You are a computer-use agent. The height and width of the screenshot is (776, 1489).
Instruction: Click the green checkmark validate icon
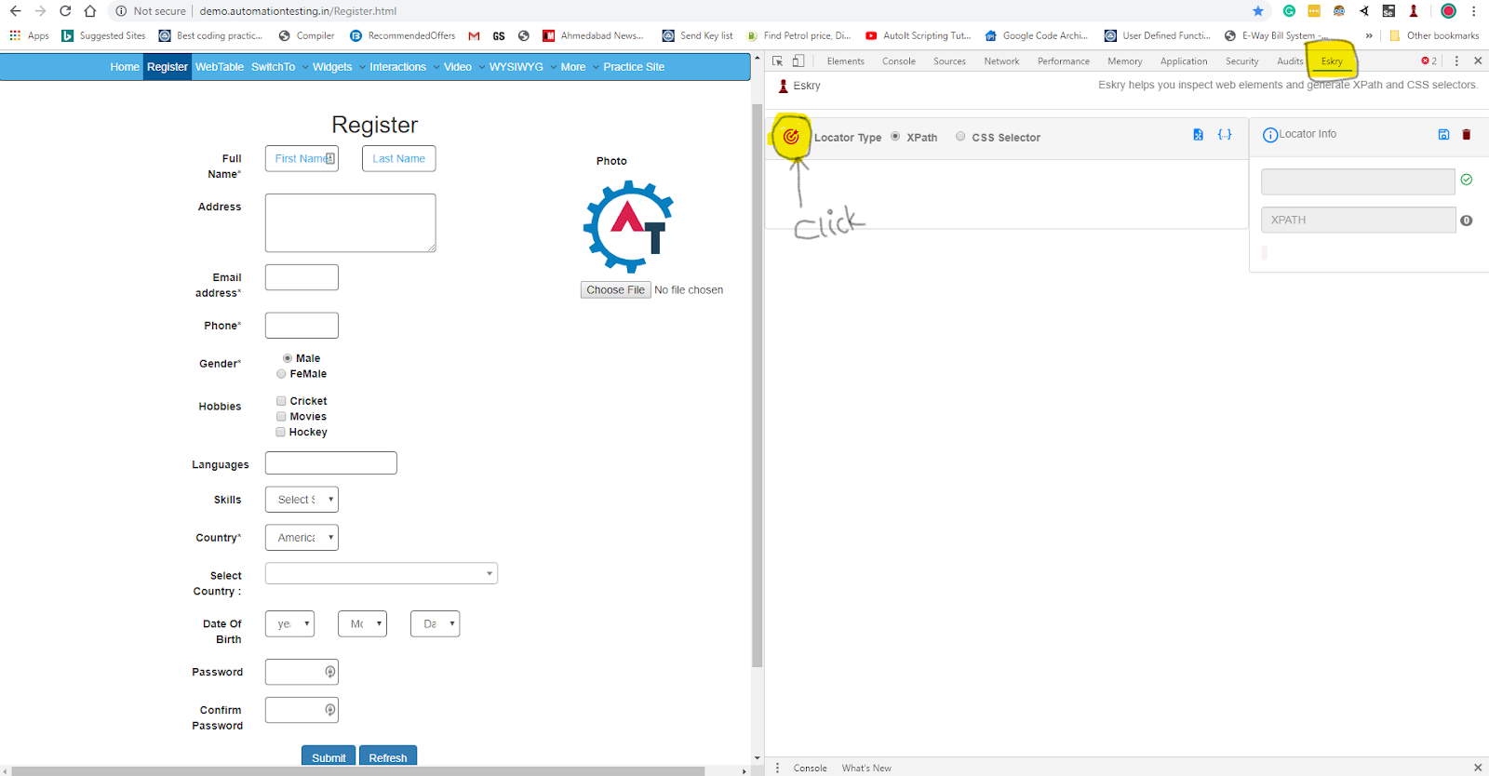(x=1467, y=180)
